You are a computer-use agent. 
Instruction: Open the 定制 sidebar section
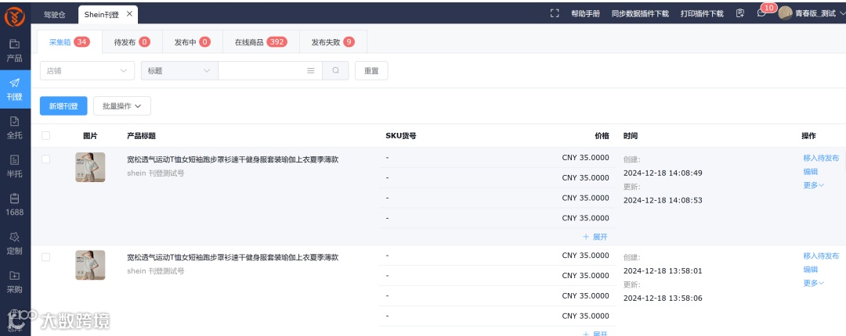15,243
